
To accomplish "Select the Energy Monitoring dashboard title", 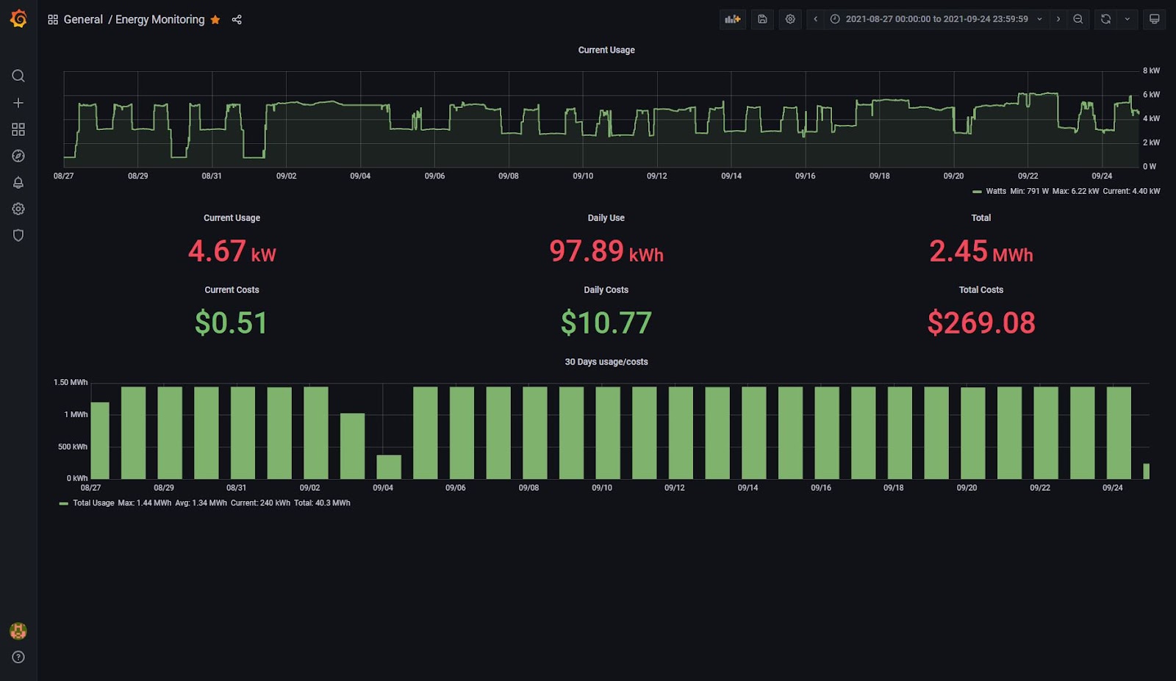I will click(x=160, y=19).
